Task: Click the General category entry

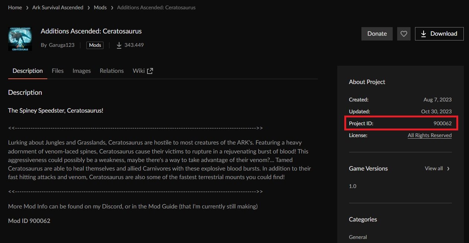Action: (358, 237)
